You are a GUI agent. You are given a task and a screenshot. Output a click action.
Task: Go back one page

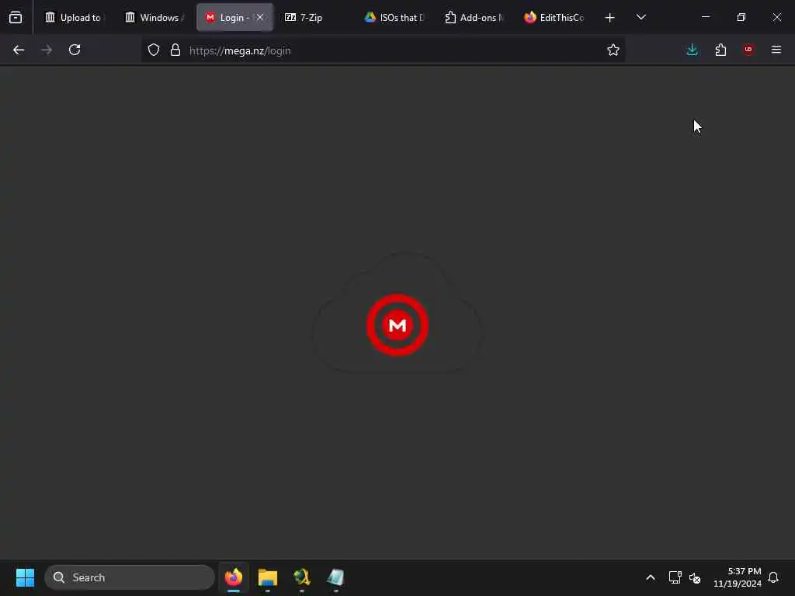(19, 50)
